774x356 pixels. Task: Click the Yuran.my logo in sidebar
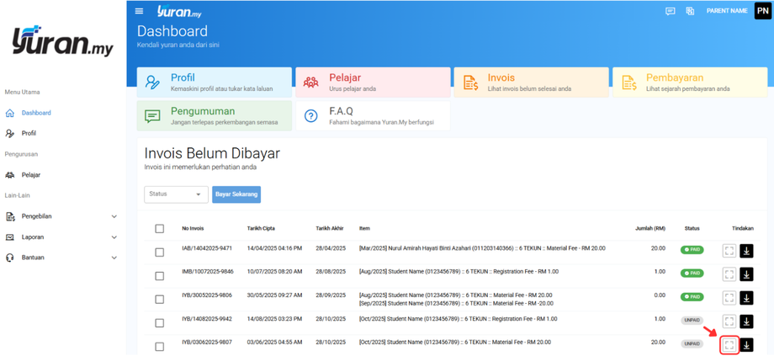point(62,42)
